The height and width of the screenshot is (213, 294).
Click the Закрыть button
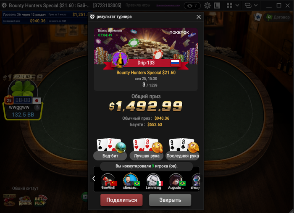[170, 200]
